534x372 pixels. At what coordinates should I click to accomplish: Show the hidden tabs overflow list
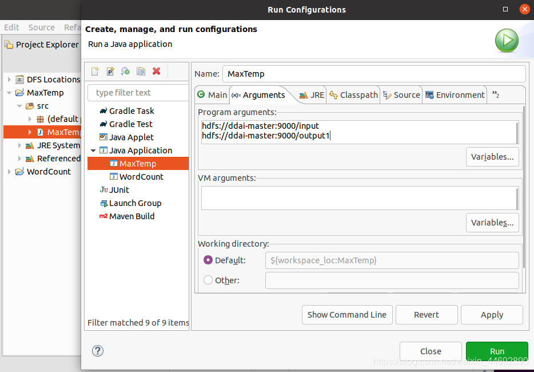(x=496, y=95)
